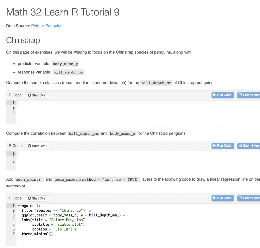Image resolution: width=260 pixels, height=248 pixels.
Task: Click the play icon on the correlation exercise Run Code button
Action: [x=215, y=146]
